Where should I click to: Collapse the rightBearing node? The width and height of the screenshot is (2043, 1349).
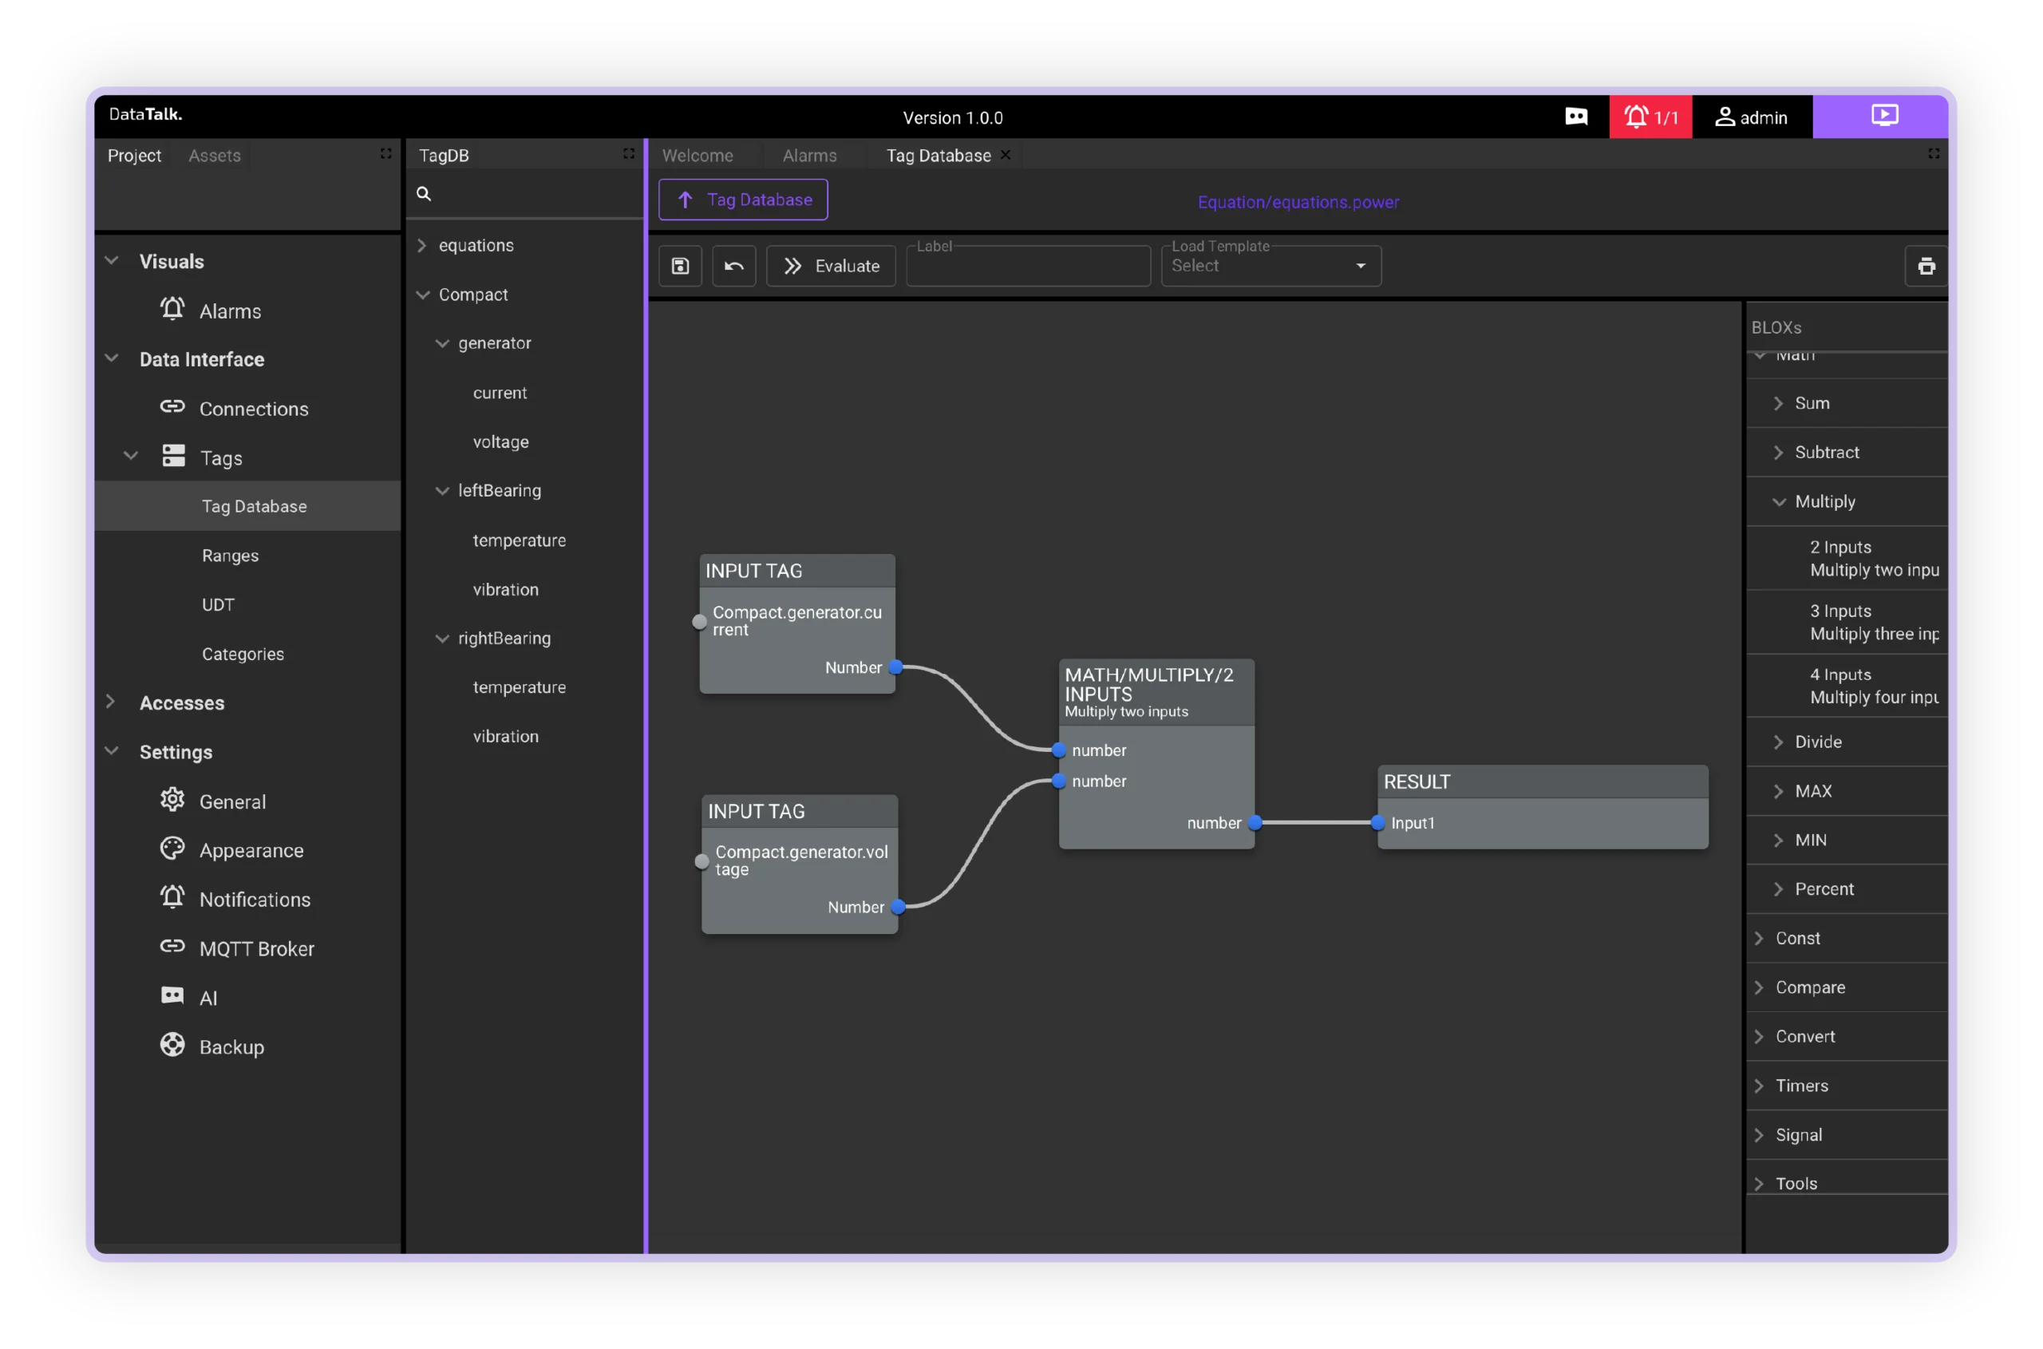click(x=442, y=639)
